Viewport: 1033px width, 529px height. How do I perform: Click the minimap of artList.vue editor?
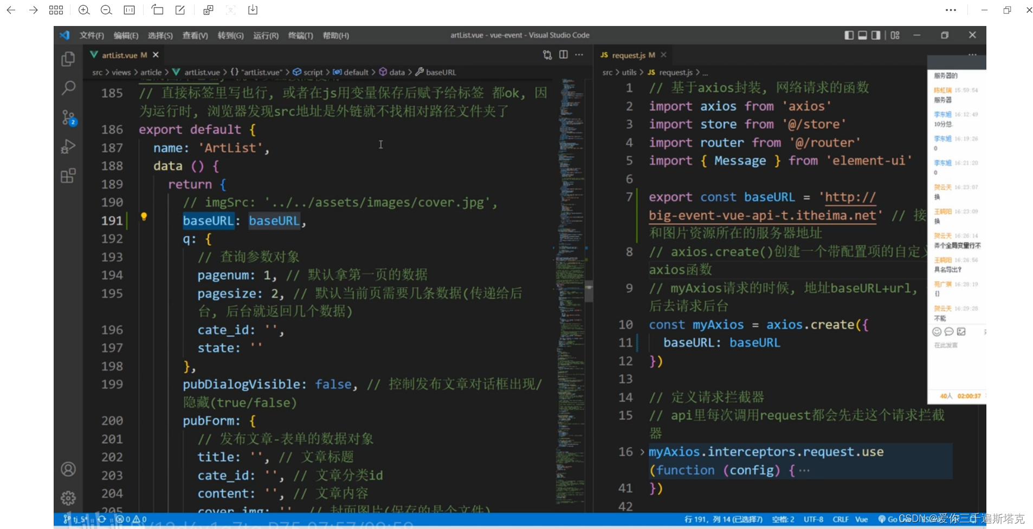(570, 292)
